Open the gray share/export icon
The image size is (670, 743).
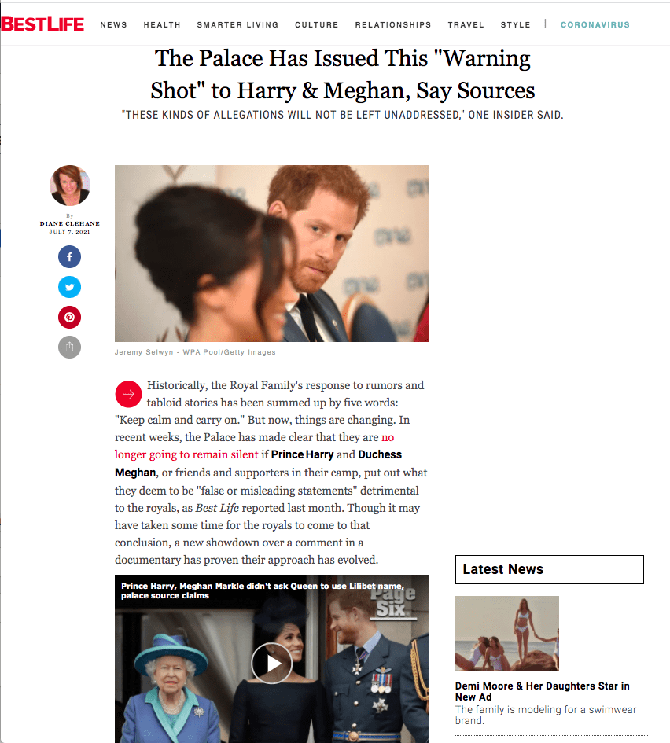[x=70, y=347]
